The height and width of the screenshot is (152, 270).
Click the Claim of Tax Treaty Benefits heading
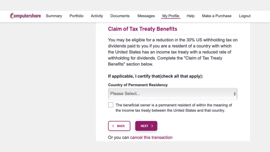[x=143, y=29]
